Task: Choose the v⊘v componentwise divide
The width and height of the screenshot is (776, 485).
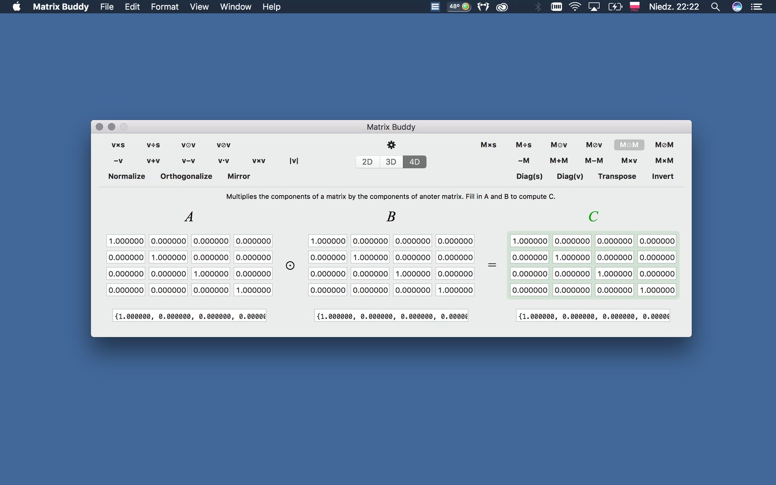Action: [224, 145]
